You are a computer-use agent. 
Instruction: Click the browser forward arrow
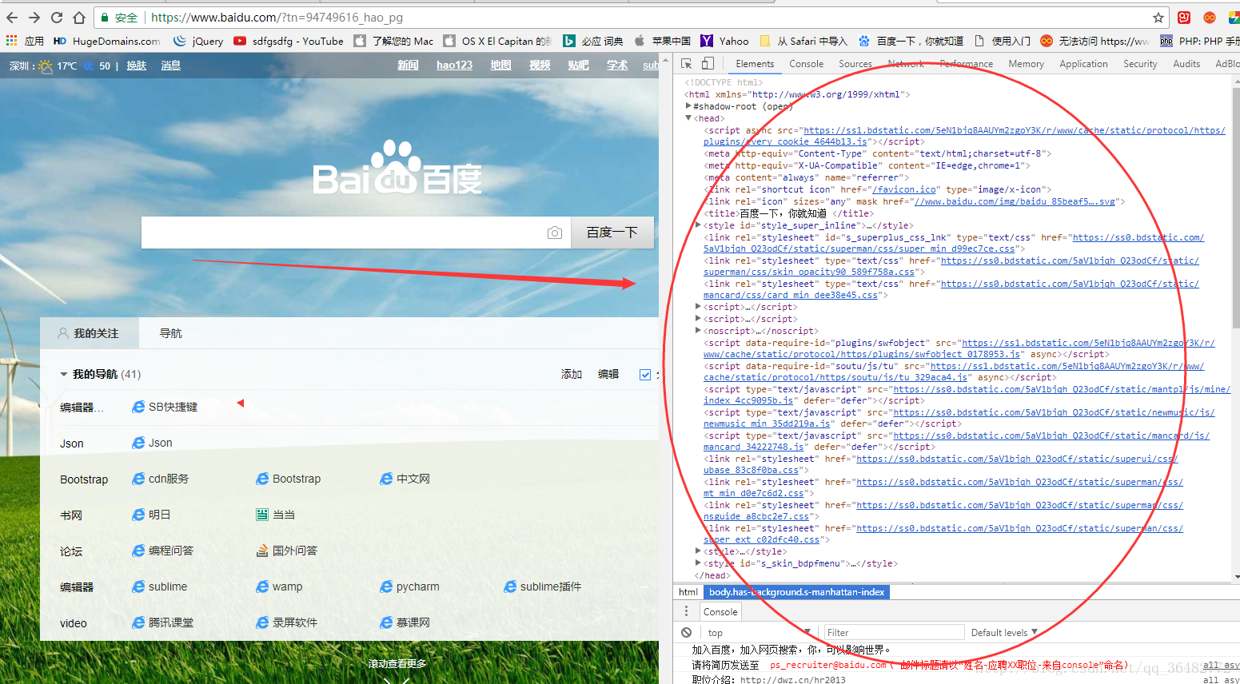[34, 17]
